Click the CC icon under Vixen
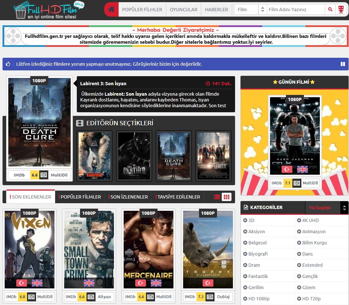 31,297
